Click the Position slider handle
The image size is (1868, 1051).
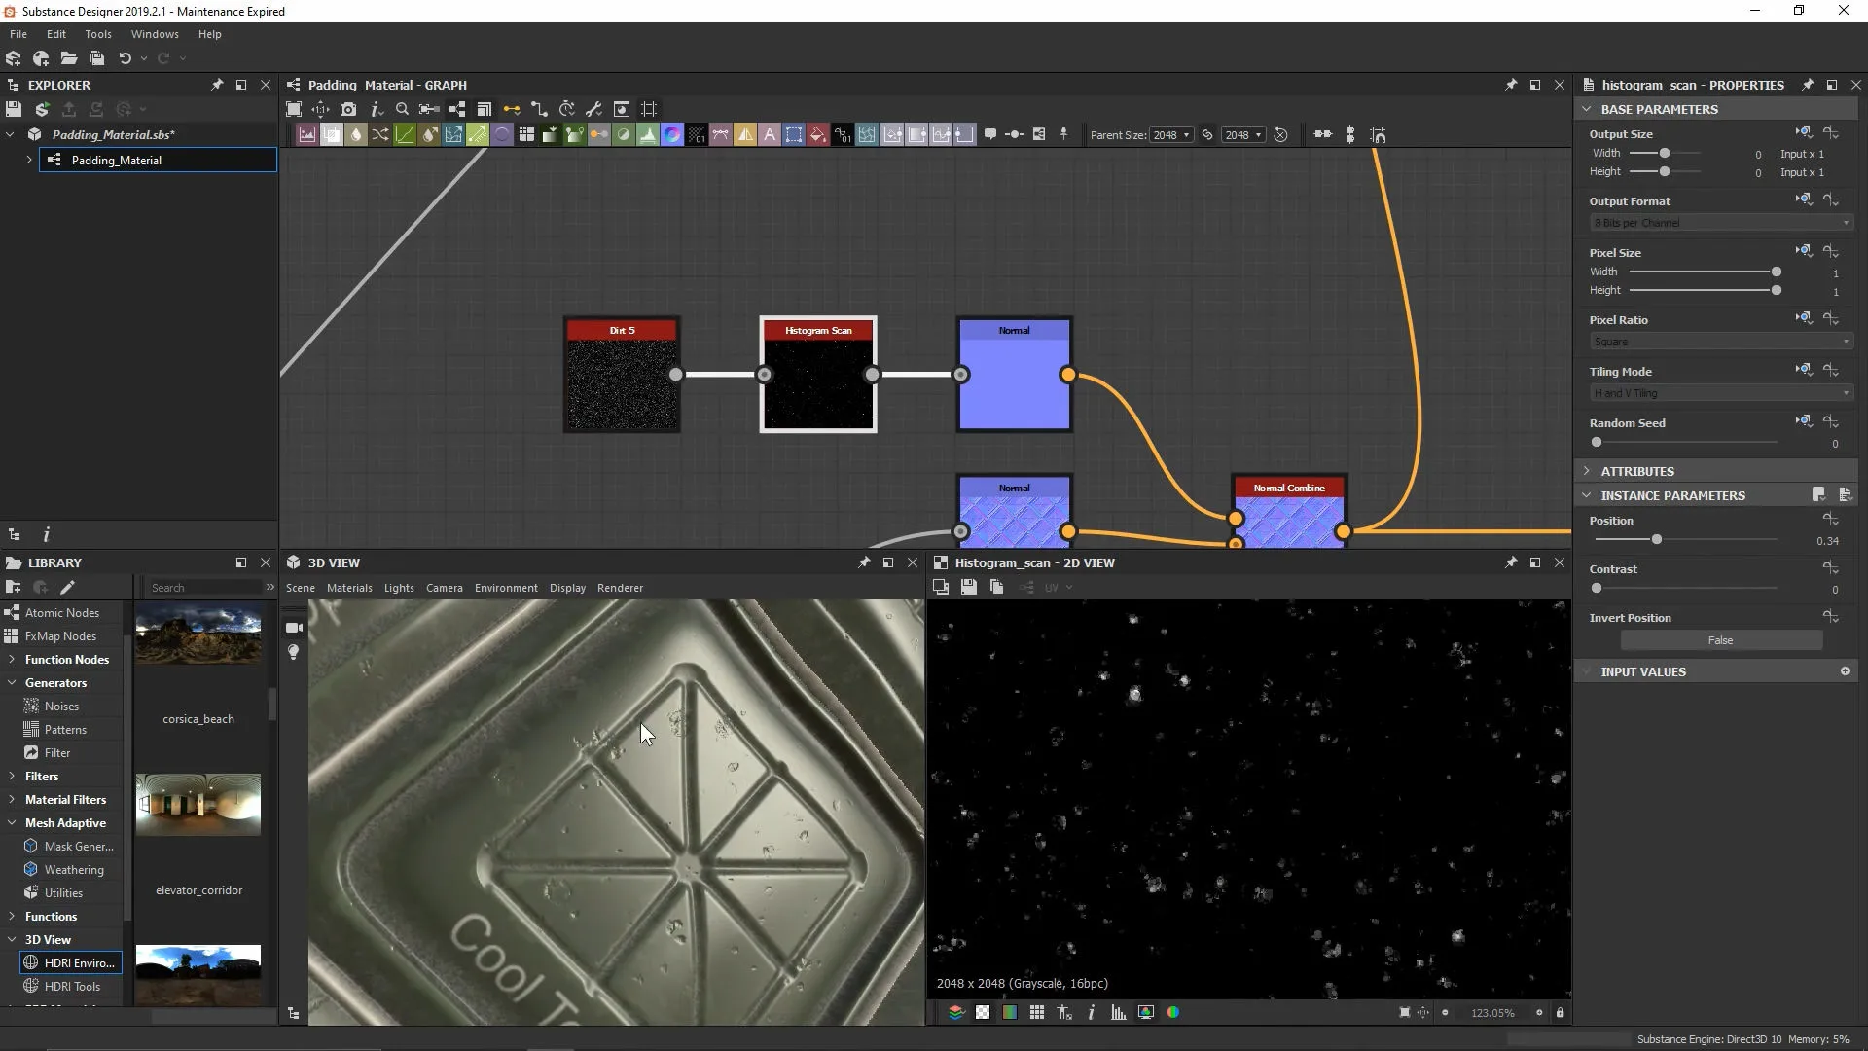coord(1656,539)
